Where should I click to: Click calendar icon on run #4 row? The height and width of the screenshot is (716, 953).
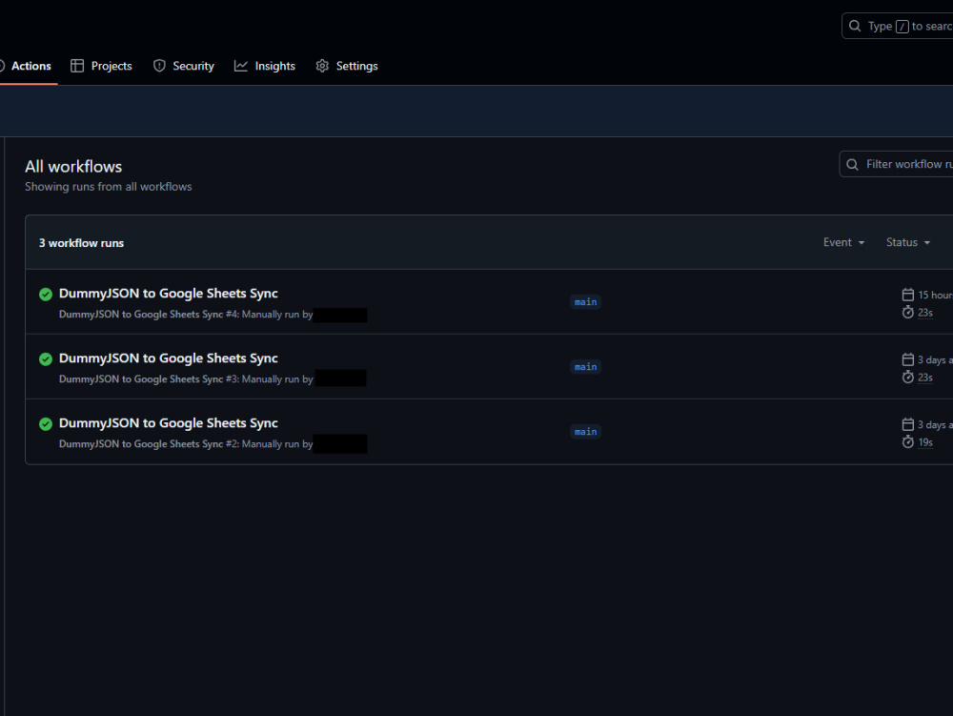pyautogui.click(x=908, y=295)
